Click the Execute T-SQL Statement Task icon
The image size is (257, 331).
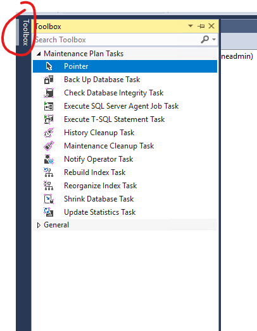pos(49,119)
